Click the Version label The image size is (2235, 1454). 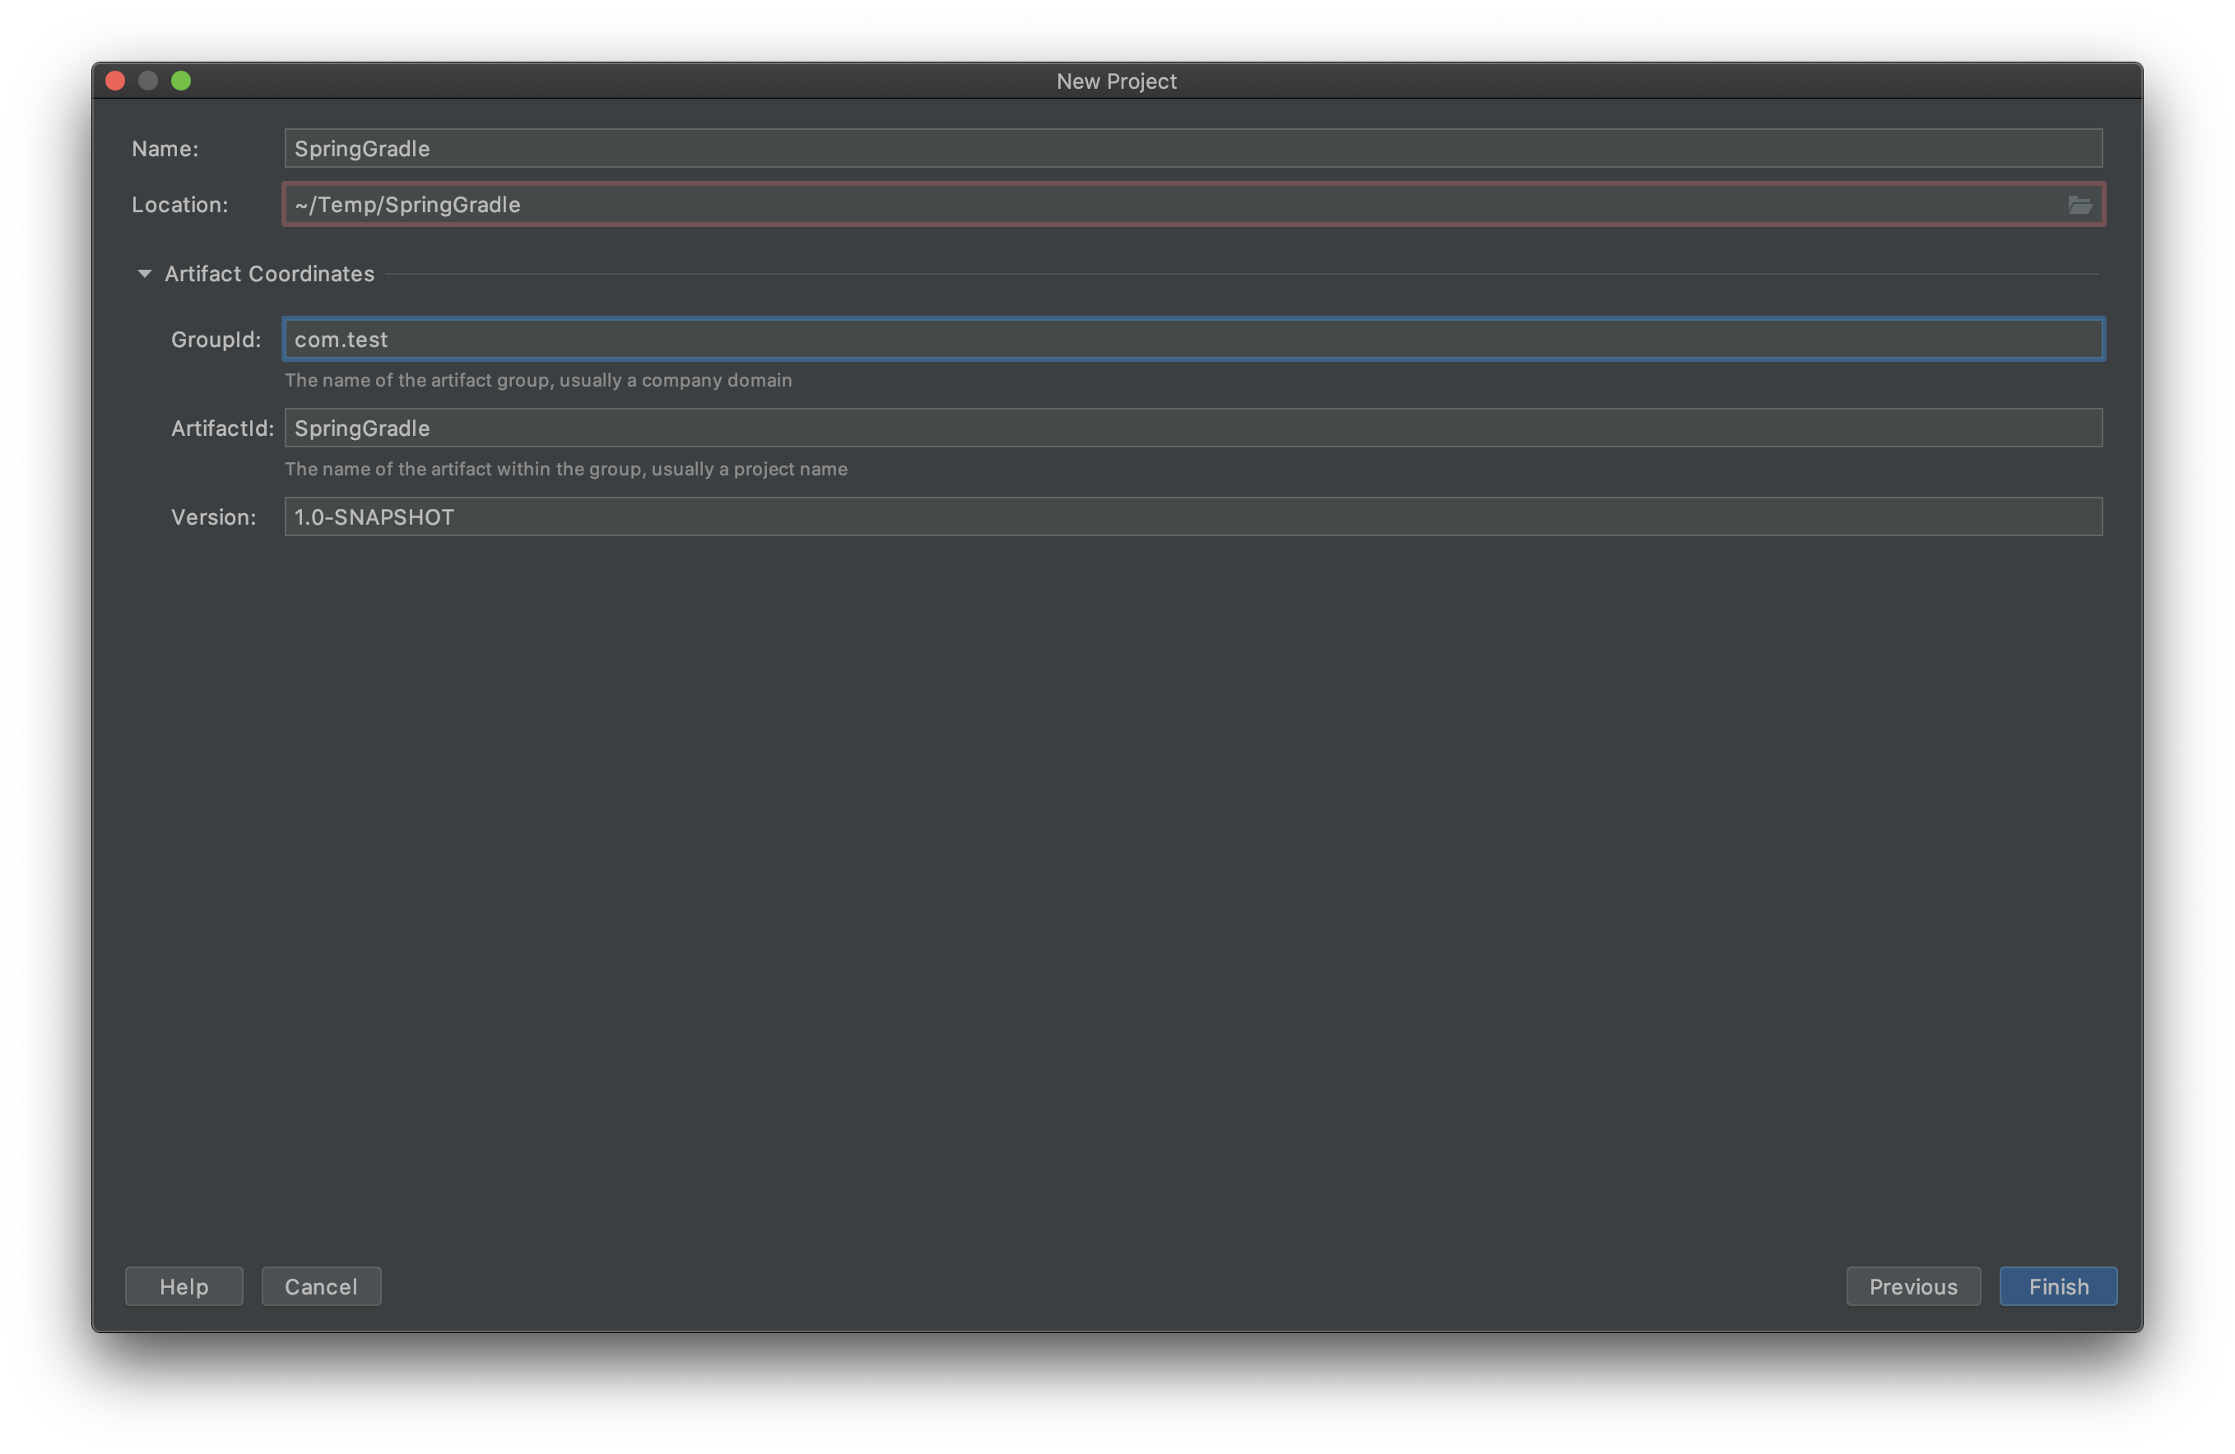click(x=213, y=517)
